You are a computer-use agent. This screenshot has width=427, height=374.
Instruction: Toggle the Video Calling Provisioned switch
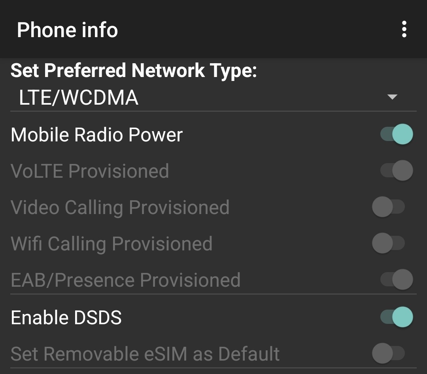pyautogui.click(x=388, y=207)
